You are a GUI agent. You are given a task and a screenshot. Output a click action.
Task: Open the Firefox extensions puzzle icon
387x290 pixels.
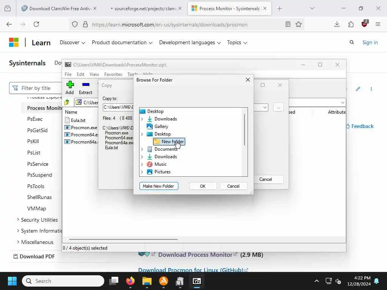click(x=351, y=24)
